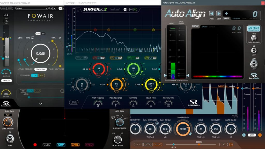This screenshot has height=149, width=265.
Task: Click the red band node on EQ graph
Action: click(x=95, y=30)
